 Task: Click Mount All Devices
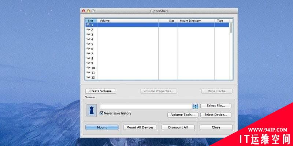coord(140,127)
